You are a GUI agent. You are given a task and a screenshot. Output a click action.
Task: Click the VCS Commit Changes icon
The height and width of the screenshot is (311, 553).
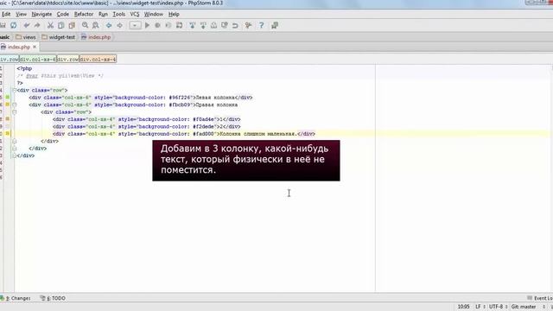(x=203, y=25)
